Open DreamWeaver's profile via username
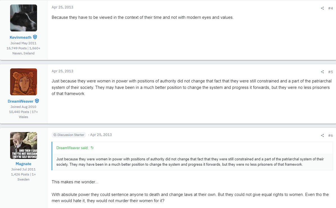336x208 pixels. point(20,101)
